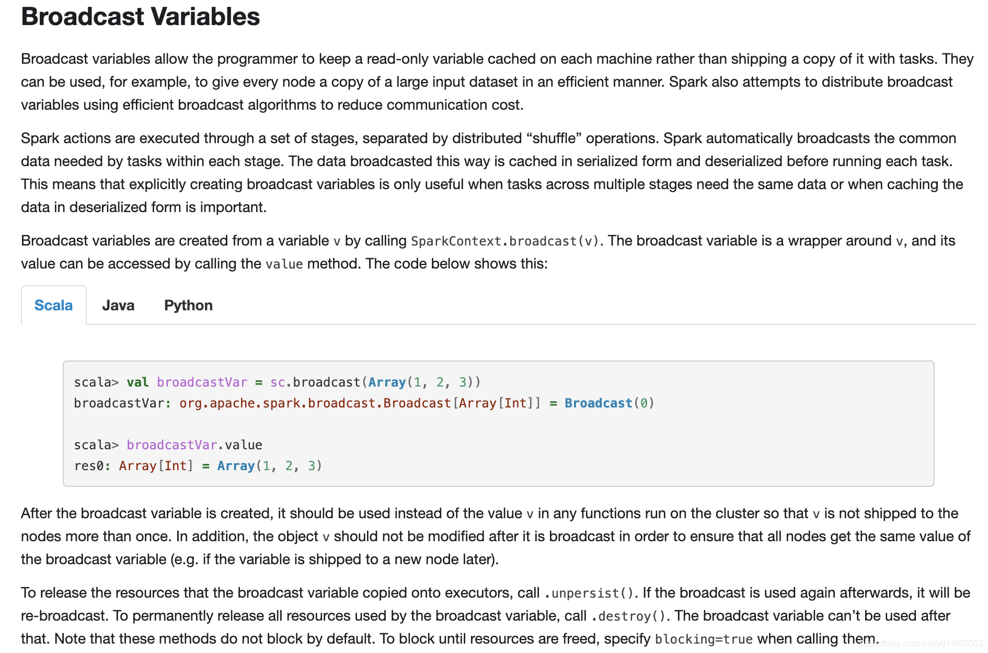Click the paragraph starting 'Spark actions are executed'

pos(492,173)
